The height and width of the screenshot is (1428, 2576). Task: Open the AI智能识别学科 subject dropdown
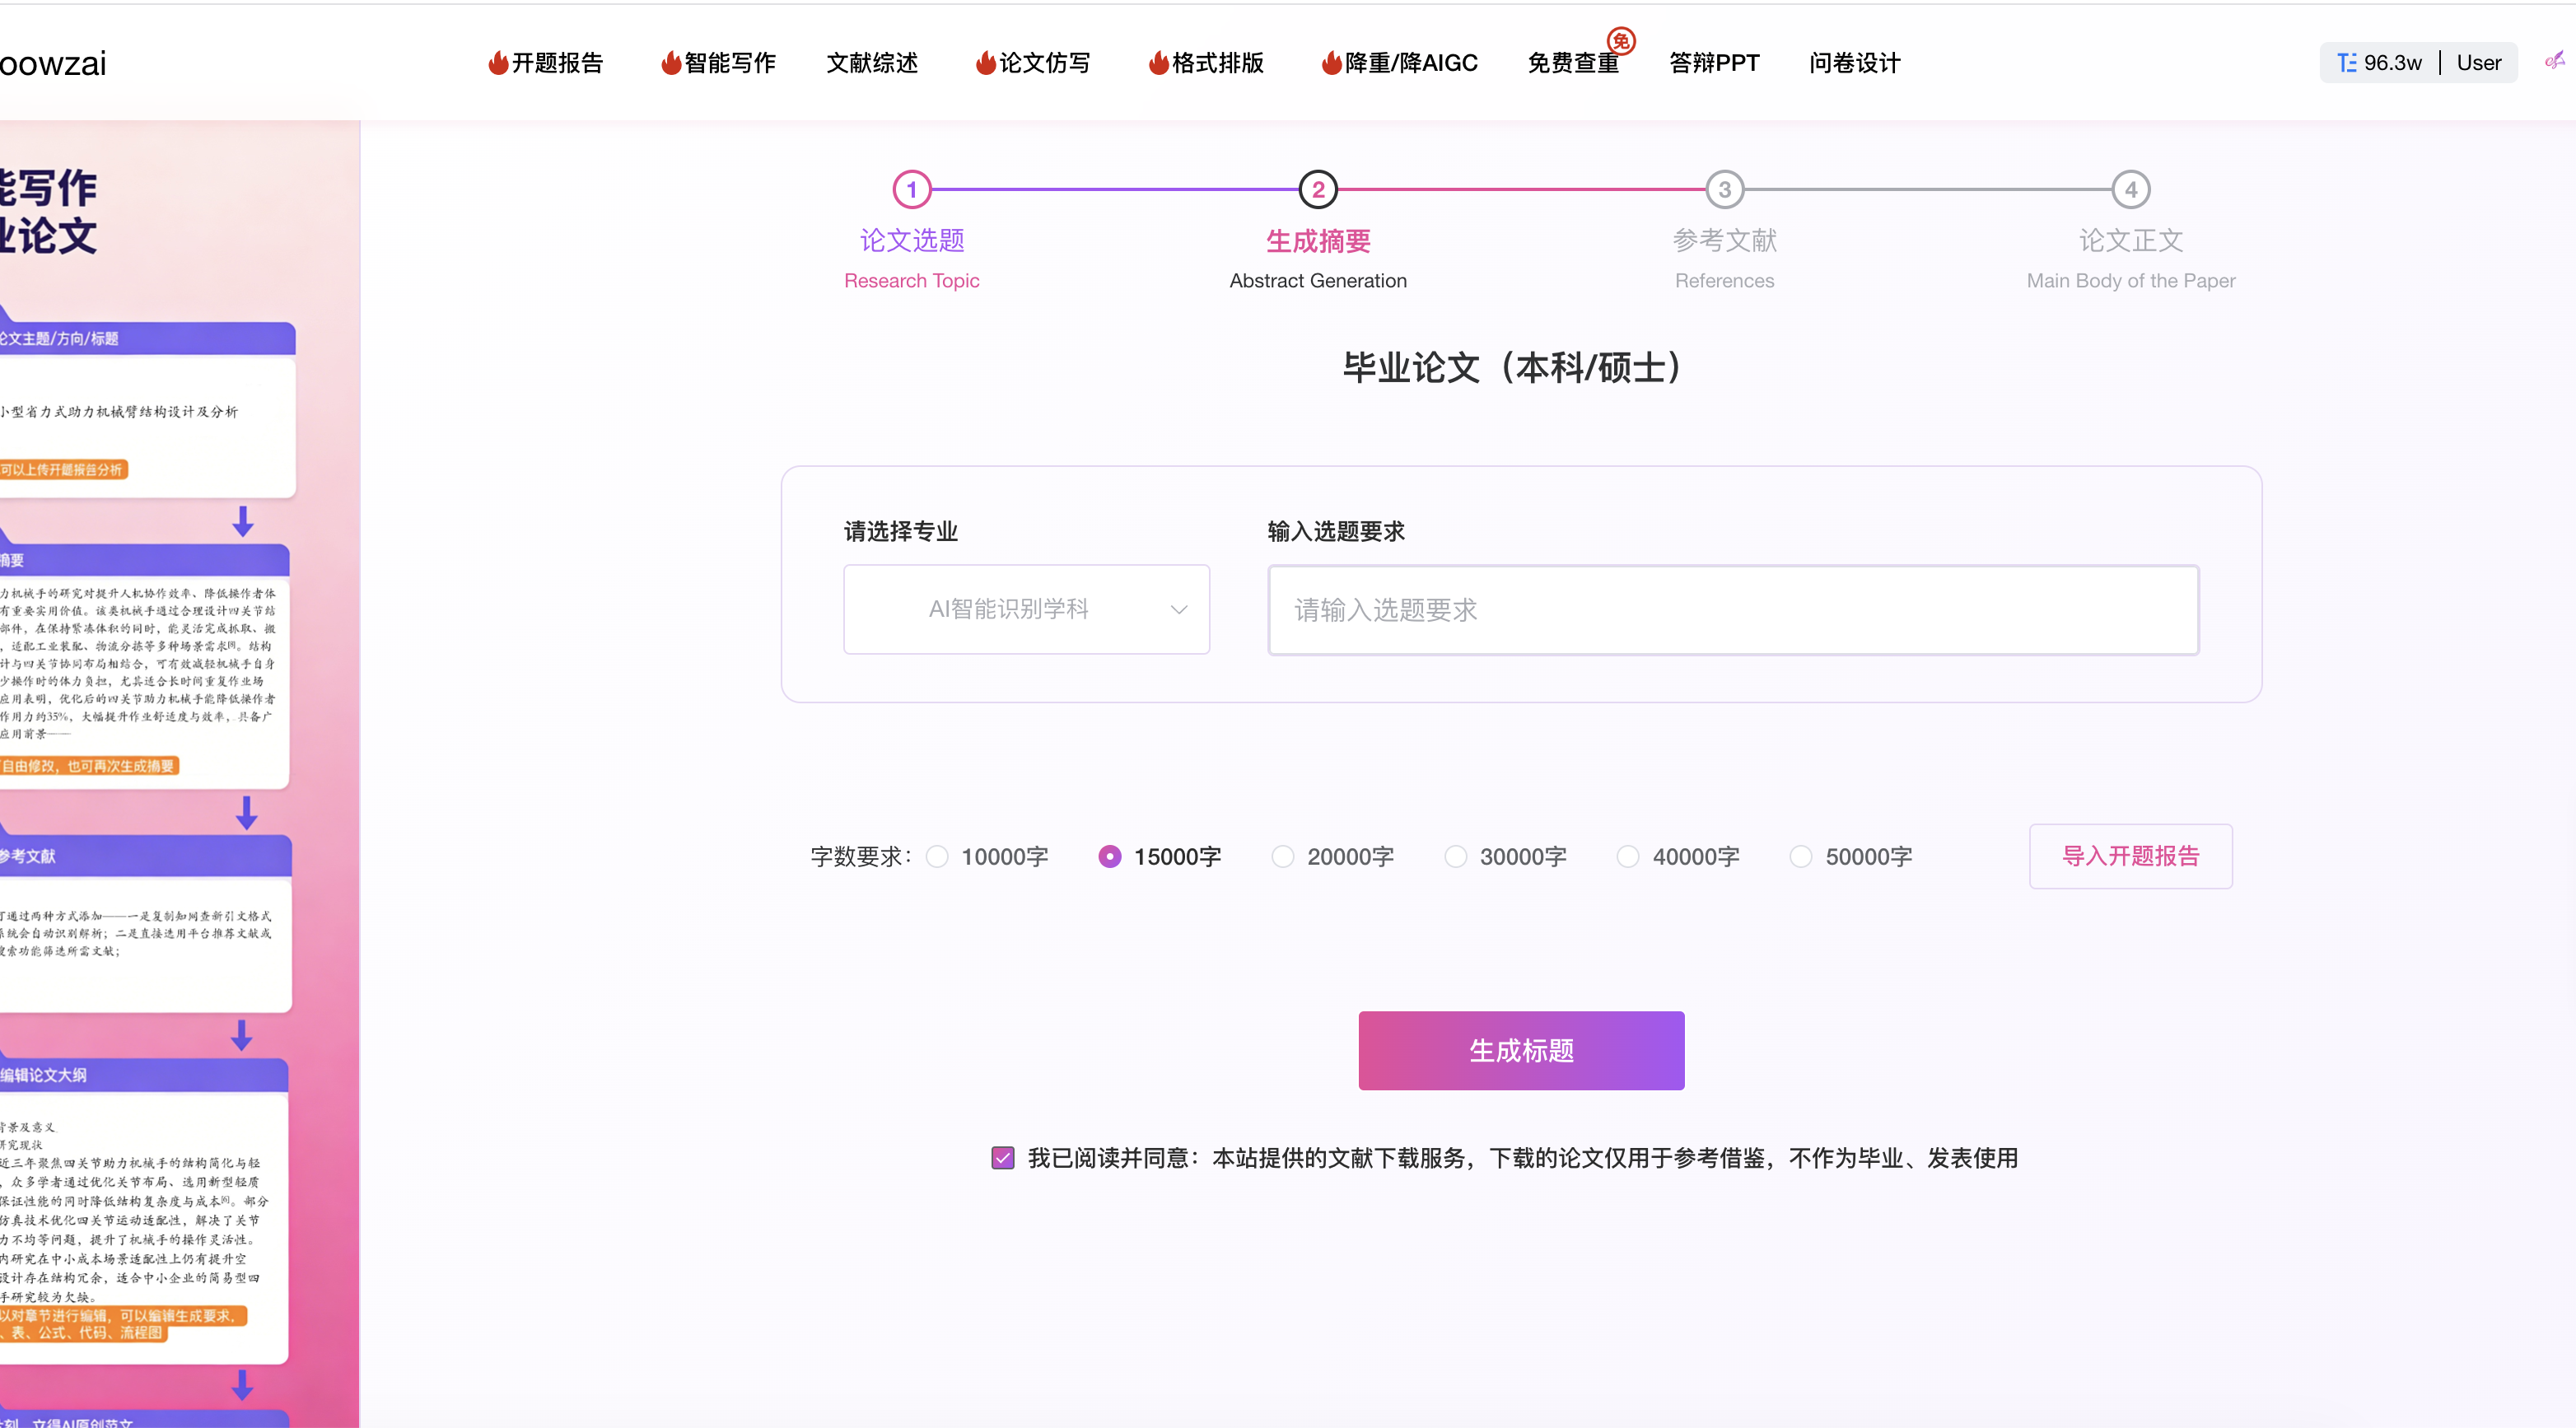(x=1026, y=609)
